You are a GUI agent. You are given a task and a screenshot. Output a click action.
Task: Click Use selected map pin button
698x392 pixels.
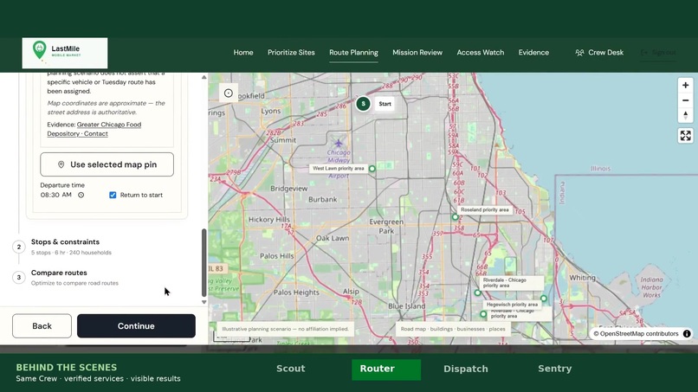[107, 164]
